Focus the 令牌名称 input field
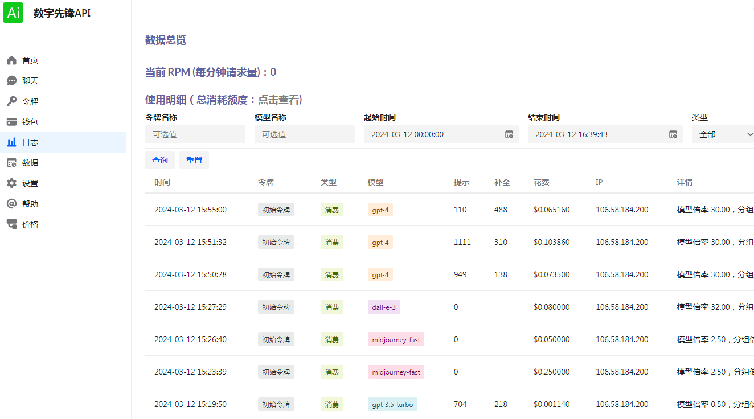The height and width of the screenshot is (419, 754). (195, 134)
